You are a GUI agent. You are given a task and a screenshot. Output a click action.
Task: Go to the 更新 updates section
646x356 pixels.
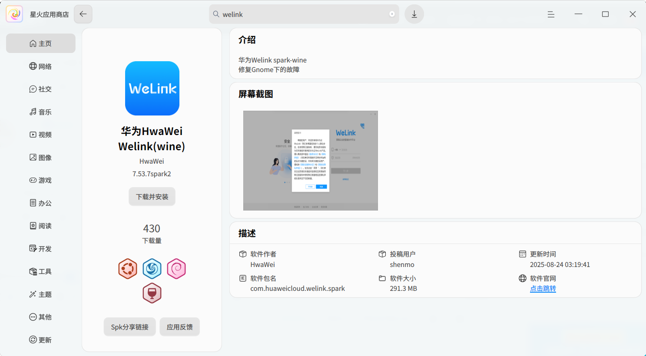(x=41, y=340)
